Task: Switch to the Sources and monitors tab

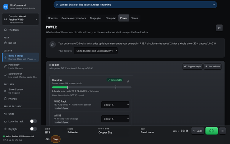Action: [74, 18]
